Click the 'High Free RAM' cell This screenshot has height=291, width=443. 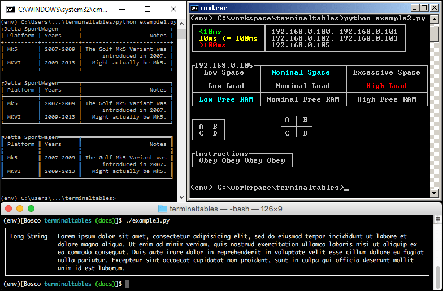pyautogui.click(x=386, y=99)
